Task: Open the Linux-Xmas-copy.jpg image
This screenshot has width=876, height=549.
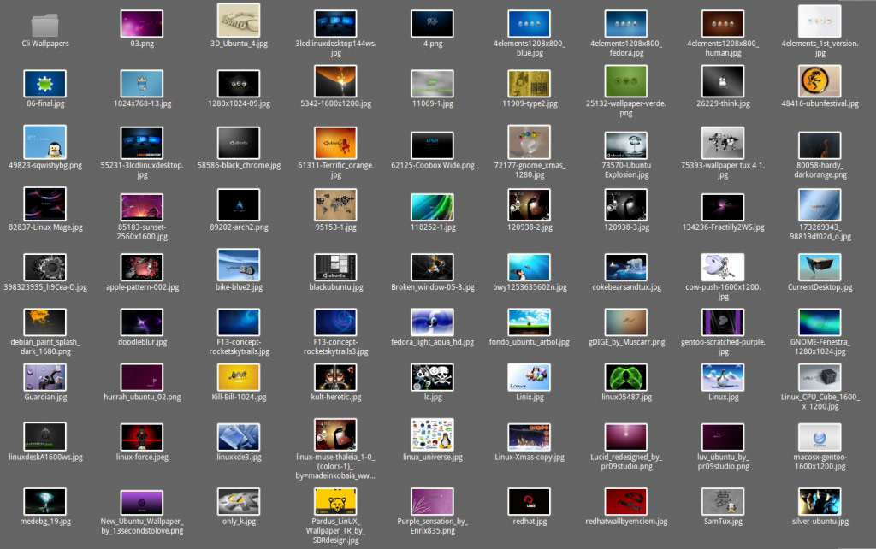Action: pyautogui.click(x=529, y=439)
